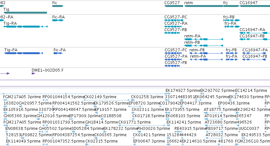
Task: Click the frj-RB transcript label
Action: 229,17
